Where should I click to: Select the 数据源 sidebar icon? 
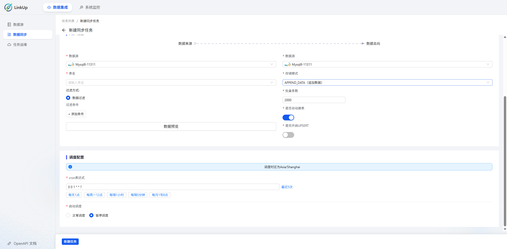pos(10,24)
